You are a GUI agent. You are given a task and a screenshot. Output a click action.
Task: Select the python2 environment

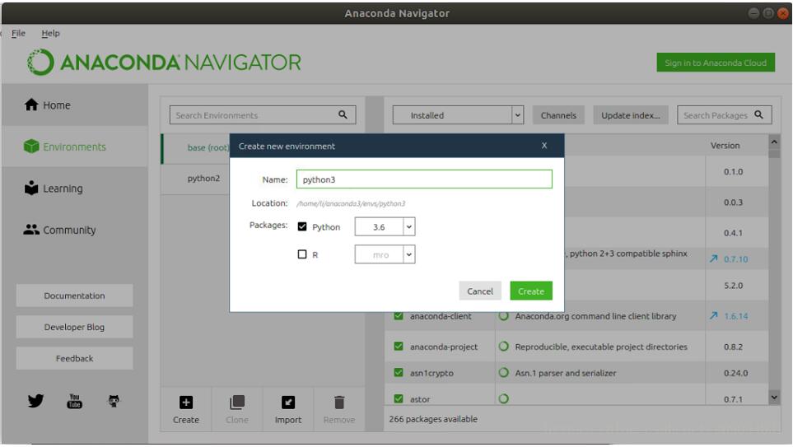tap(204, 178)
